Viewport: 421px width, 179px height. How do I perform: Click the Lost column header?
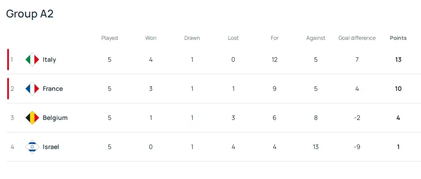(x=233, y=38)
